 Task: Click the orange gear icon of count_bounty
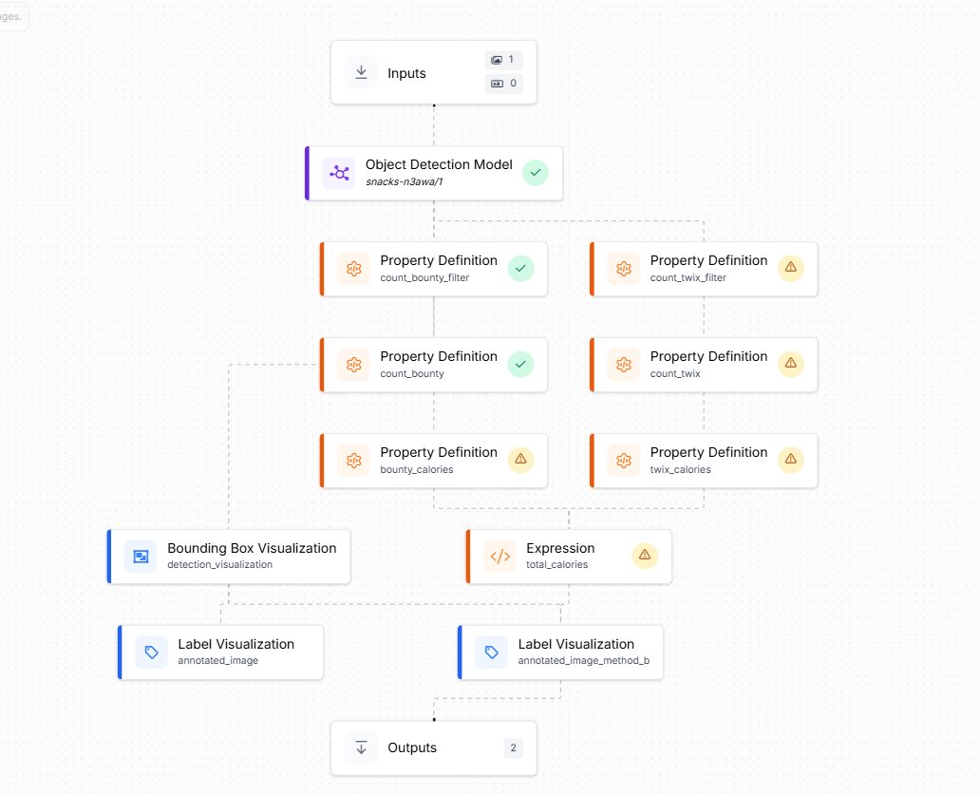[x=354, y=365]
